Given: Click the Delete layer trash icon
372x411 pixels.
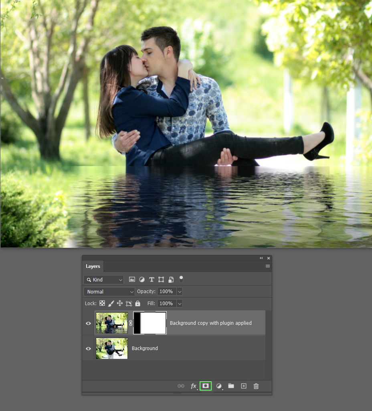Looking at the screenshot, I should click(x=256, y=386).
